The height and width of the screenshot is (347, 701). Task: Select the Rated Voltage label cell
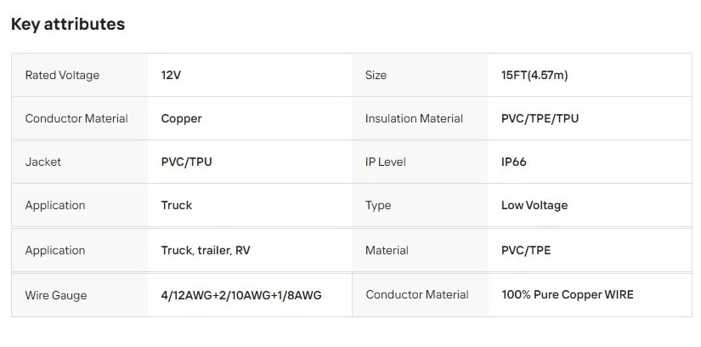click(x=62, y=75)
